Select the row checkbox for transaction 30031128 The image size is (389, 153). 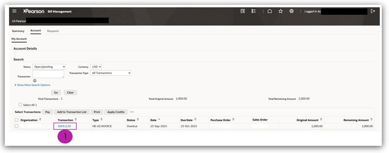(16, 126)
